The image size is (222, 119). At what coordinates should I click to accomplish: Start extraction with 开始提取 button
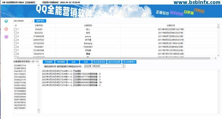pyautogui.click(x=49, y=62)
